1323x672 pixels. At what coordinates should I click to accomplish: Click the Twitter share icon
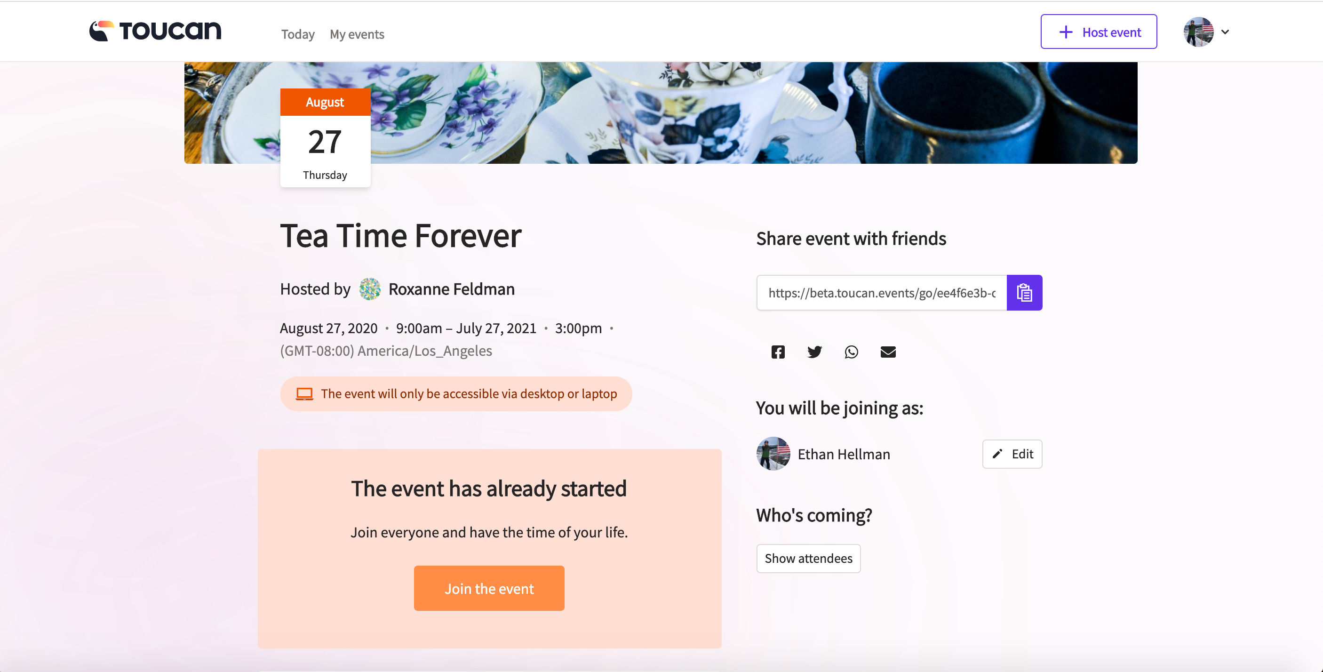pyautogui.click(x=814, y=351)
